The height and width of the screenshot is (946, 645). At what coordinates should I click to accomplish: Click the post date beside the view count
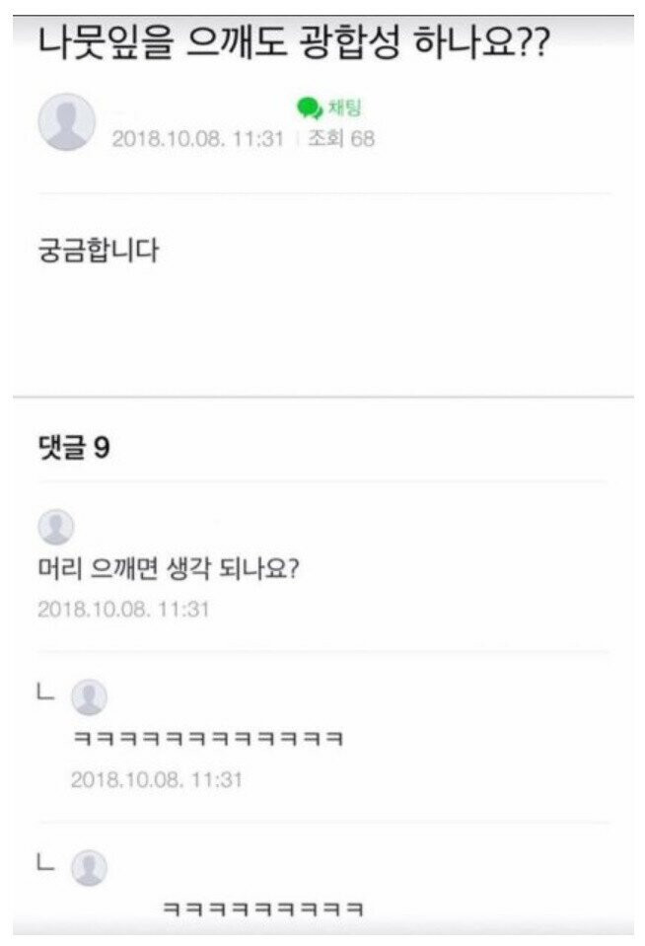coord(197,139)
